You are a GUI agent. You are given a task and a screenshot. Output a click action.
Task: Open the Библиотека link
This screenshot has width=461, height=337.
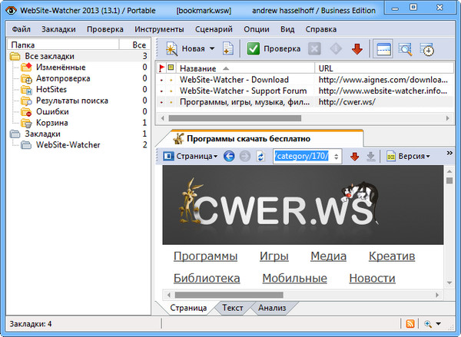pos(207,278)
